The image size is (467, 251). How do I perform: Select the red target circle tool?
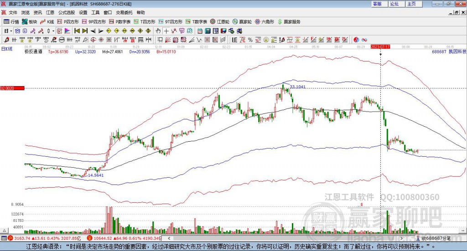click(x=93, y=40)
